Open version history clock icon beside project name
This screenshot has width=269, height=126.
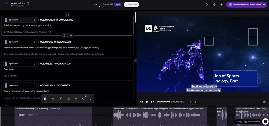coord(28,3)
